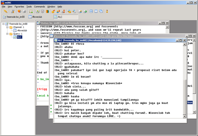Screen dimensions: 198x136
Task: Open the Address Book toolbar icon
Action: [37, 11]
